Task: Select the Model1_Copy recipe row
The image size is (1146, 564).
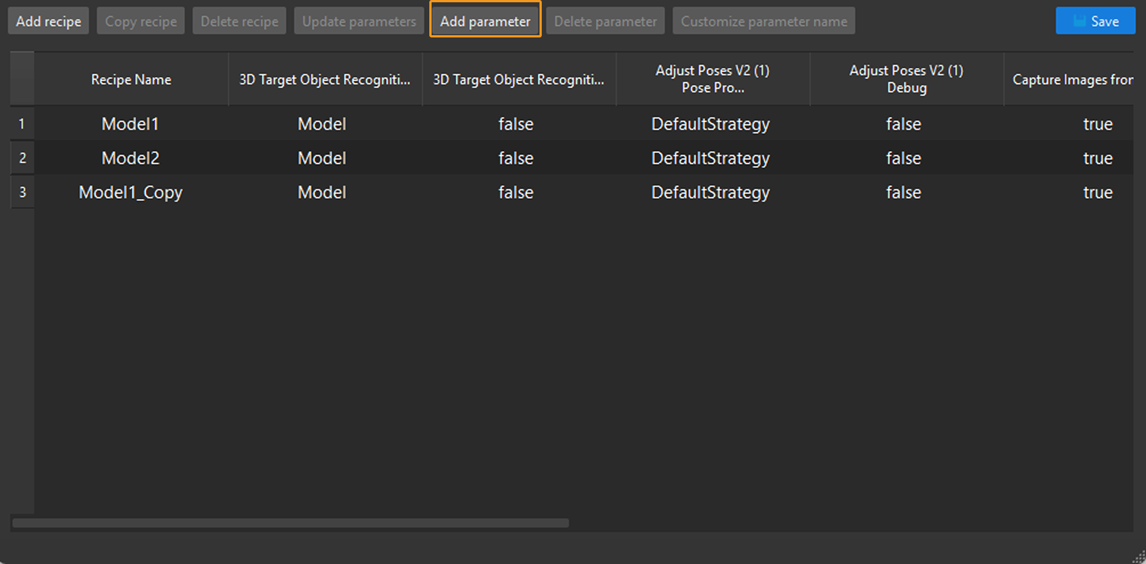Action: [x=130, y=192]
